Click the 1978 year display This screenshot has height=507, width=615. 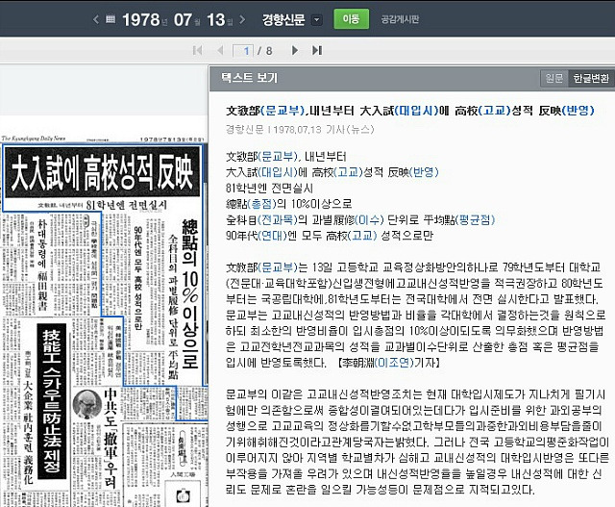point(141,19)
